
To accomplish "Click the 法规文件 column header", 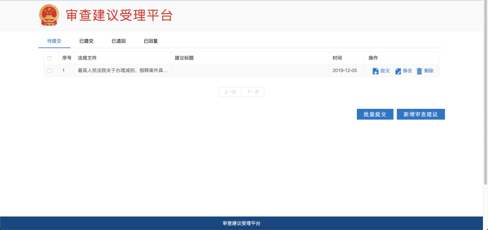I will tap(88, 58).
